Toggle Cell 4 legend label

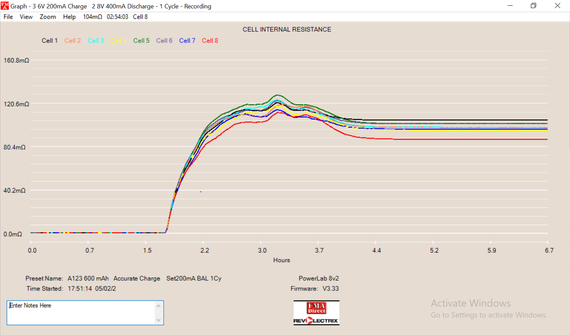tap(118, 40)
